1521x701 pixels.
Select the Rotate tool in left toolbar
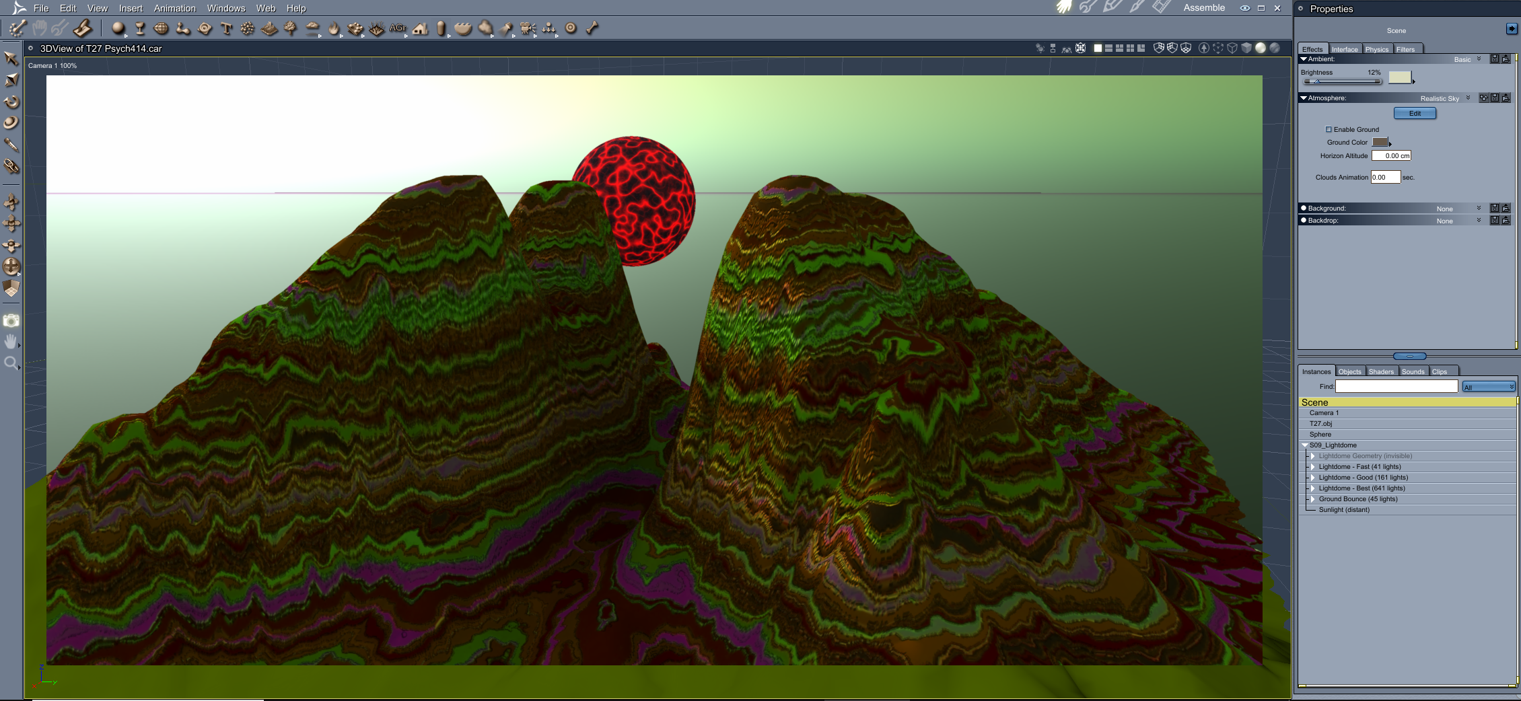click(11, 102)
